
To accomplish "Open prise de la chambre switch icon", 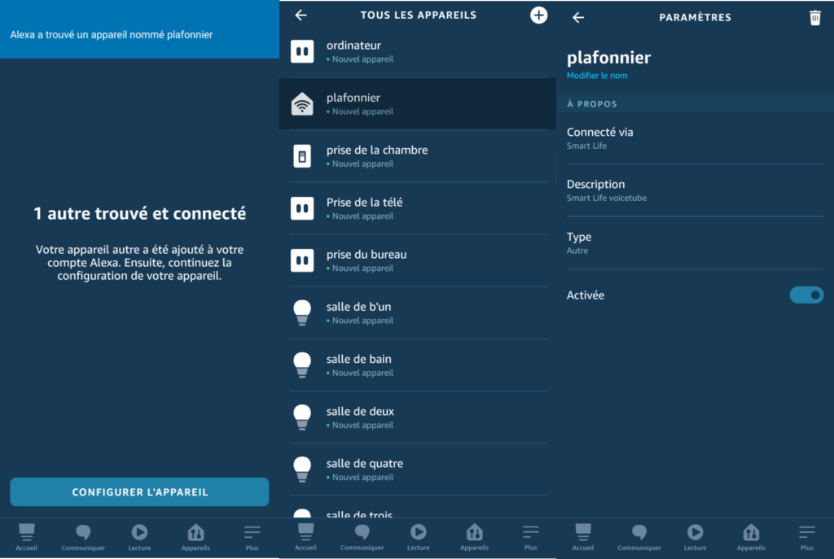I will pyautogui.click(x=302, y=156).
